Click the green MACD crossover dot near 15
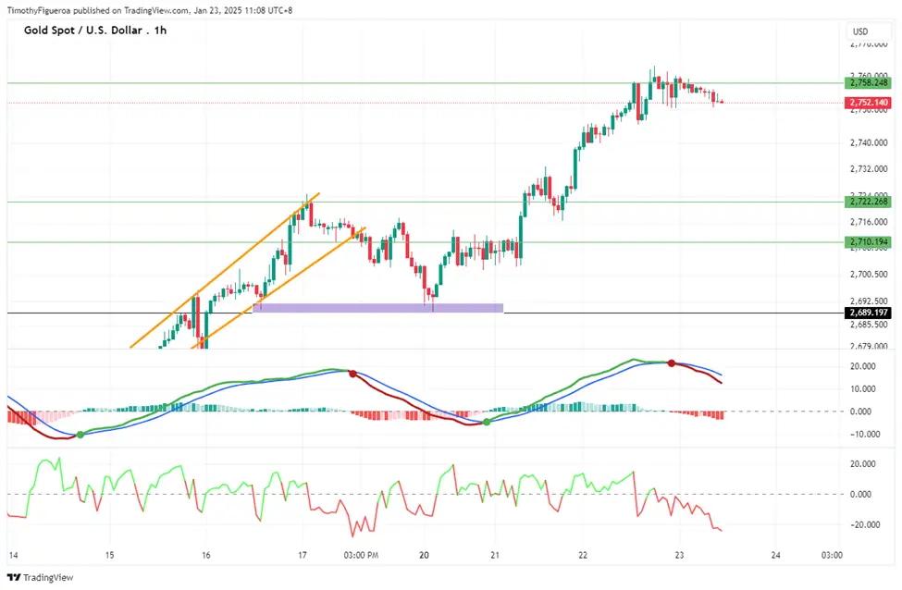 click(x=80, y=435)
